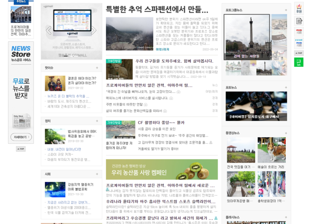Expand the 사회 section plus icon
The image size is (332, 224).
98,174
